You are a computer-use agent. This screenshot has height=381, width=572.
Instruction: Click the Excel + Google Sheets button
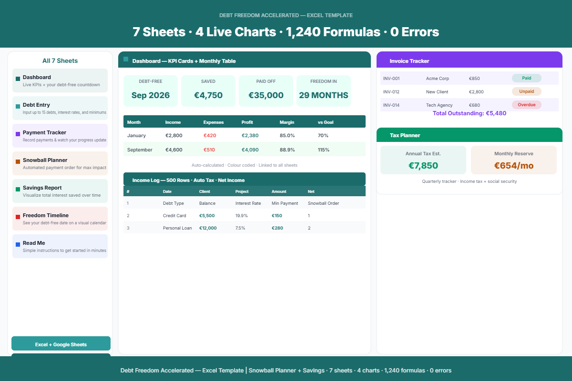[61, 343]
